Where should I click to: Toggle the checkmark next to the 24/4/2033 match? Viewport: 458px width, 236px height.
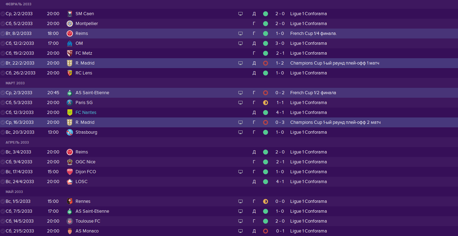pyautogui.click(x=3, y=182)
